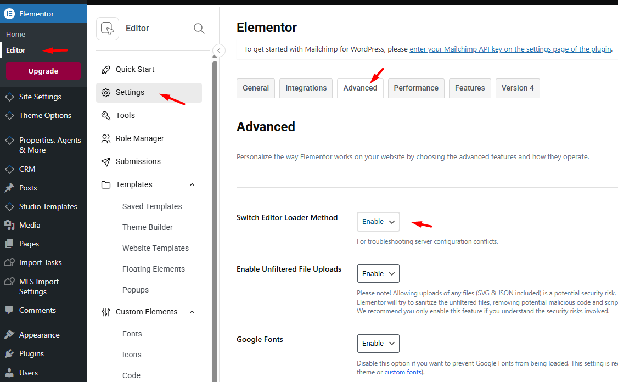Click the Upgrade button

pos(43,71)
